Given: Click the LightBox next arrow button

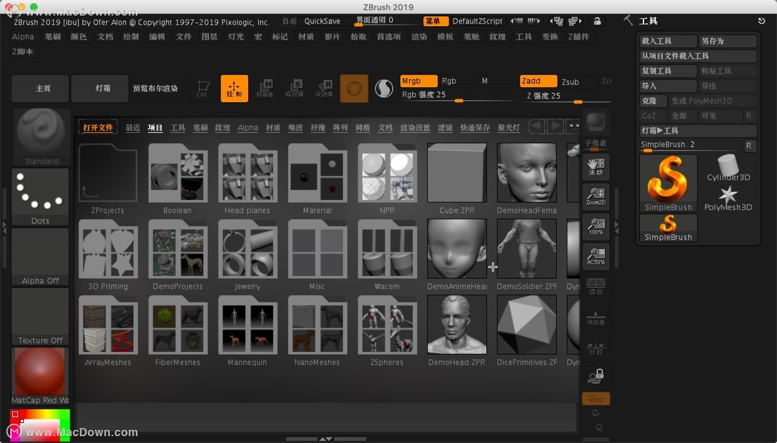Looking at the screenshot, I should click(554, 127).
